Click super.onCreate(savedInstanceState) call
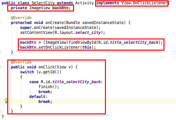 tap(60, 28)
